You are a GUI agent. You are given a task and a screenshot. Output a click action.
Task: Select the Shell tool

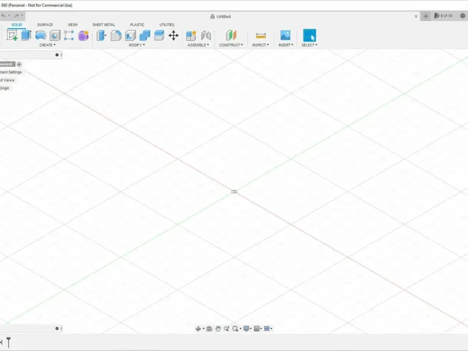point(130,35)
